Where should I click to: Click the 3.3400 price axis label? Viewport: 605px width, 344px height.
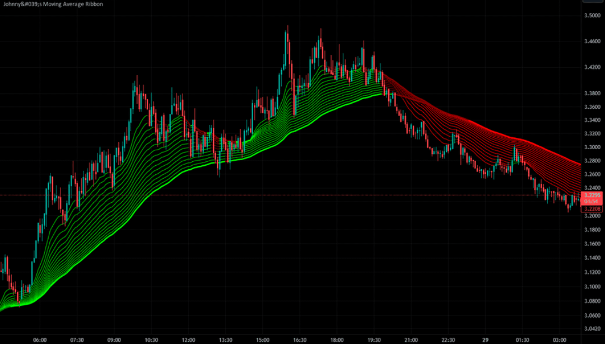[x=593, y=120]
